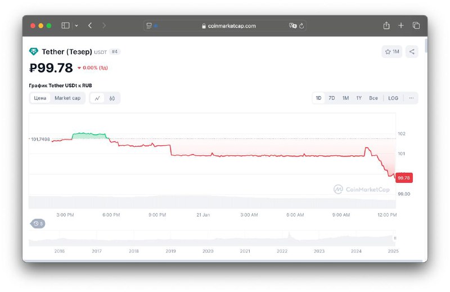The height and width of the screenshot is (292, 450).
Task: Toggle the LOG scale
Action: pos(393,98)
